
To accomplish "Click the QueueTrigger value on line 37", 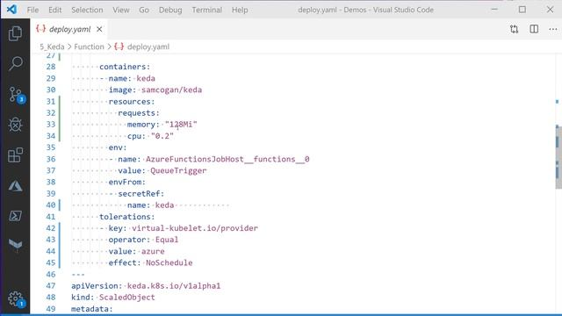I will point(178,170).
